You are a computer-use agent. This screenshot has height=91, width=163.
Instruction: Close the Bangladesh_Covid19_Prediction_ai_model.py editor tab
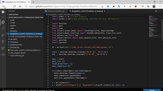point(105,11)
